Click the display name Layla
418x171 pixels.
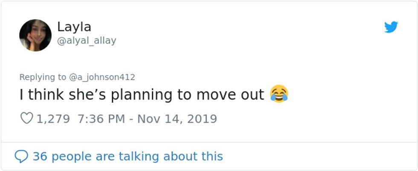point(74,27)
